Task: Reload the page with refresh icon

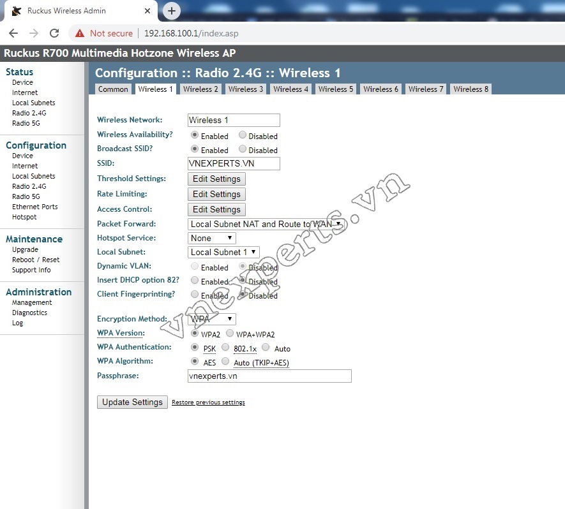Action: point(54,33)
